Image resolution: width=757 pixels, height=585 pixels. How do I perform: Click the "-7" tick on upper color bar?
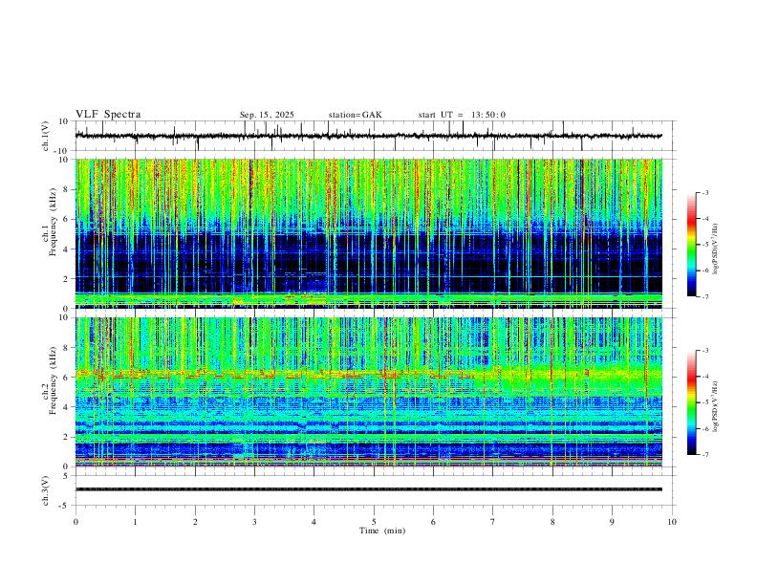pos(705,297)
